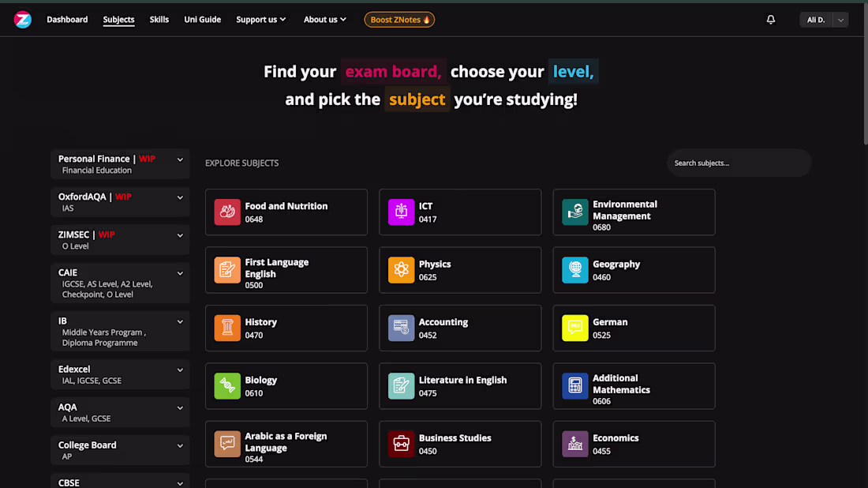Click the EXPLORE SUBJECTS heading
The width and height of the screenshot is (868, 488).
click(x=242, y=163)
